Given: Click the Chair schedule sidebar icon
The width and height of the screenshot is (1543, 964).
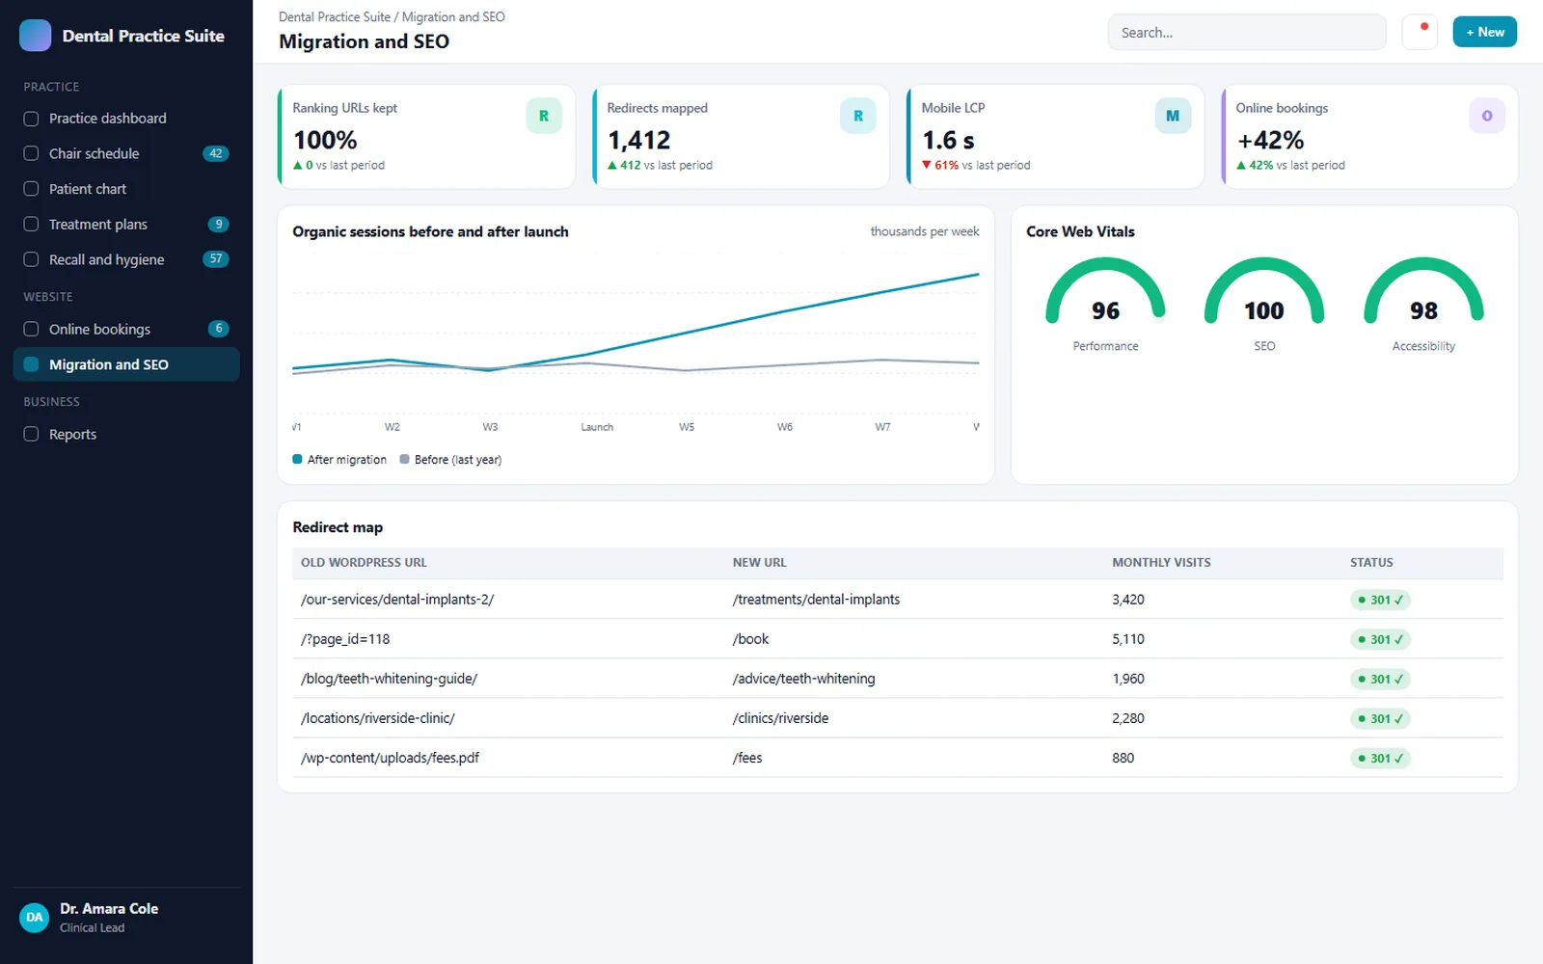Looking at the screenshot, I should [31, 153].
